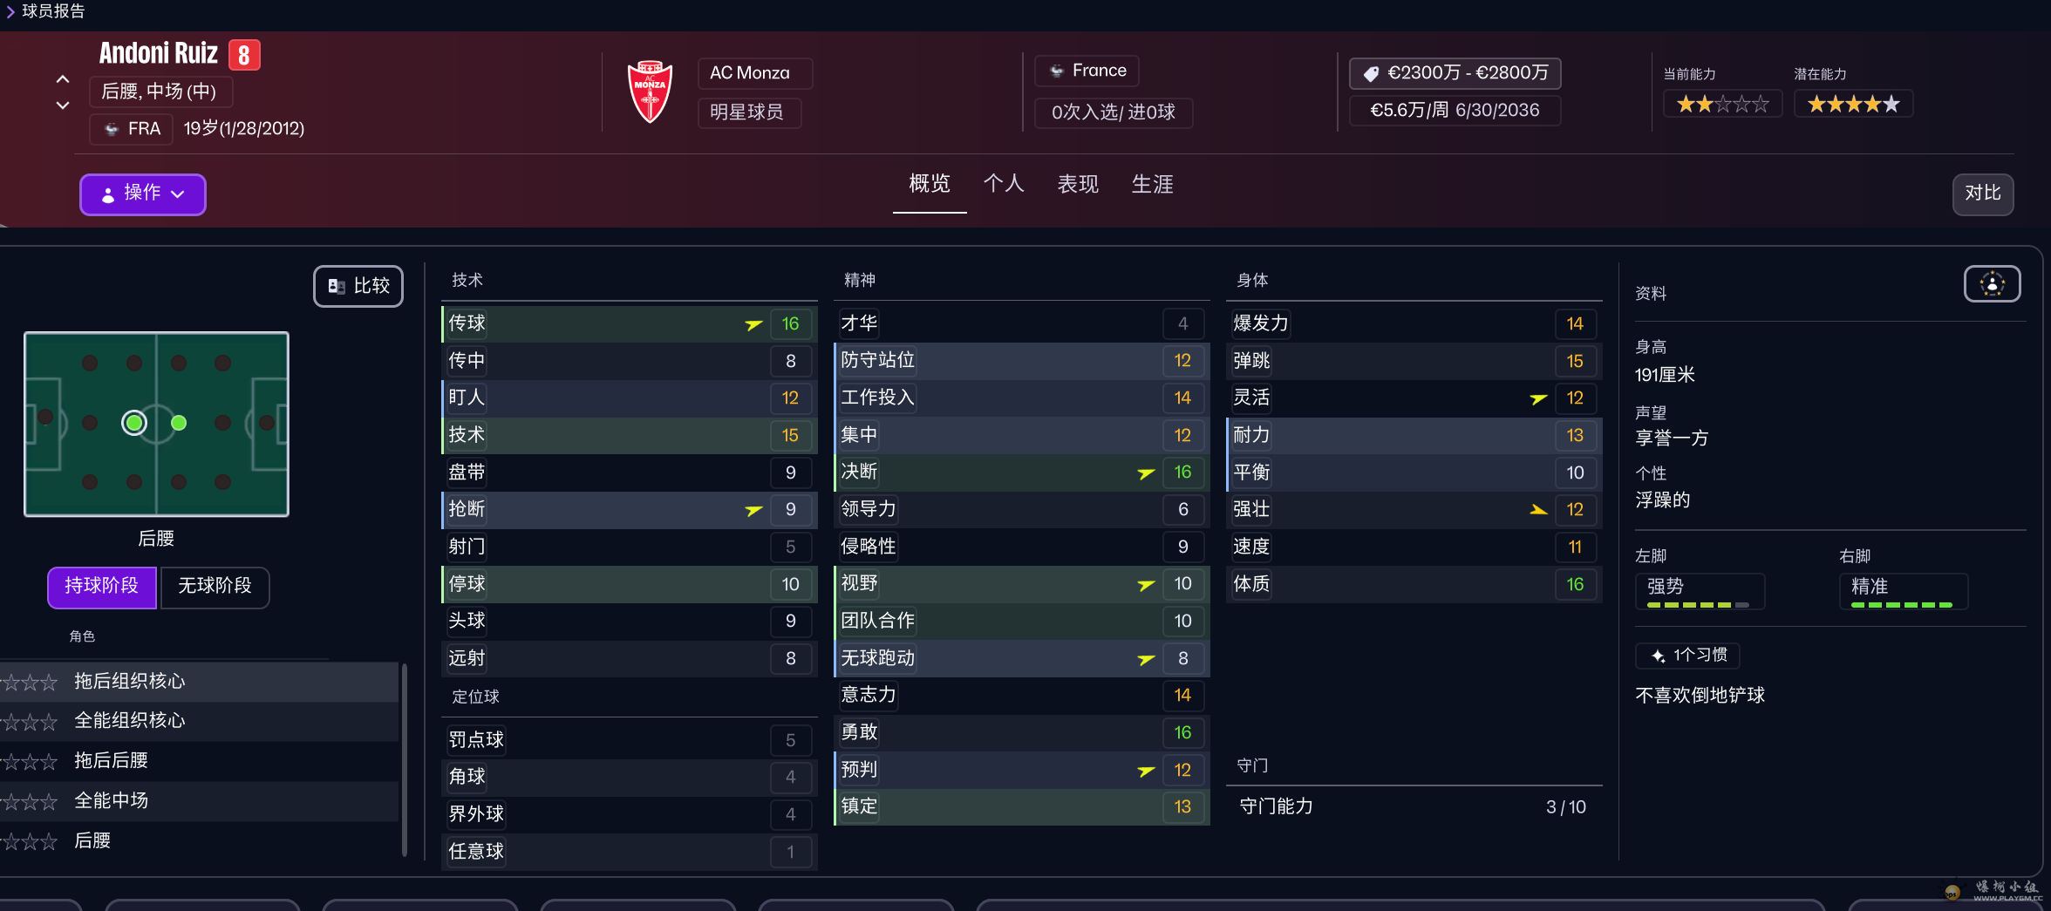
Task: Click the left foot strength bar
Action: [1699, 604]
